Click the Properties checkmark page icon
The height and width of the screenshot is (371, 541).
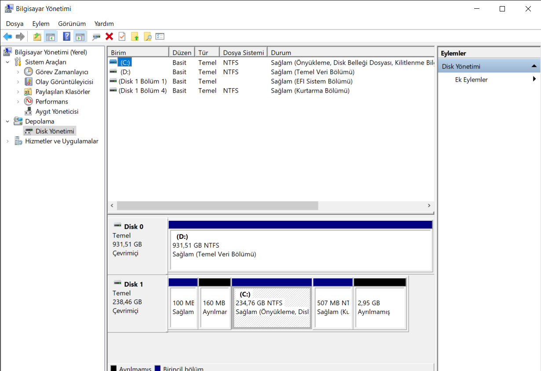(x=122, y=36)
